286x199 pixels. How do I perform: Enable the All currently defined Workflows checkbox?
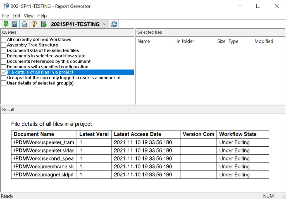4,40
